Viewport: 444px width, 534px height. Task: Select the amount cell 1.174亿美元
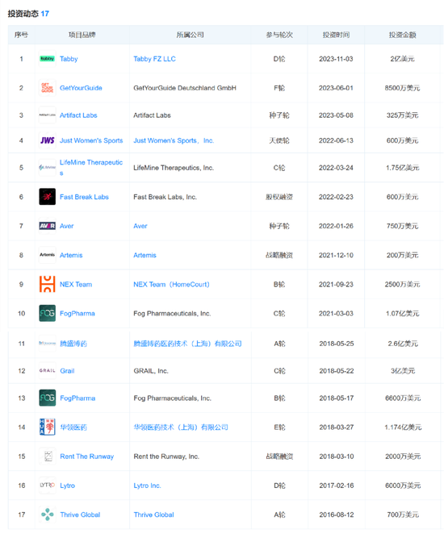pyautogui.click(x=403, y=427)
